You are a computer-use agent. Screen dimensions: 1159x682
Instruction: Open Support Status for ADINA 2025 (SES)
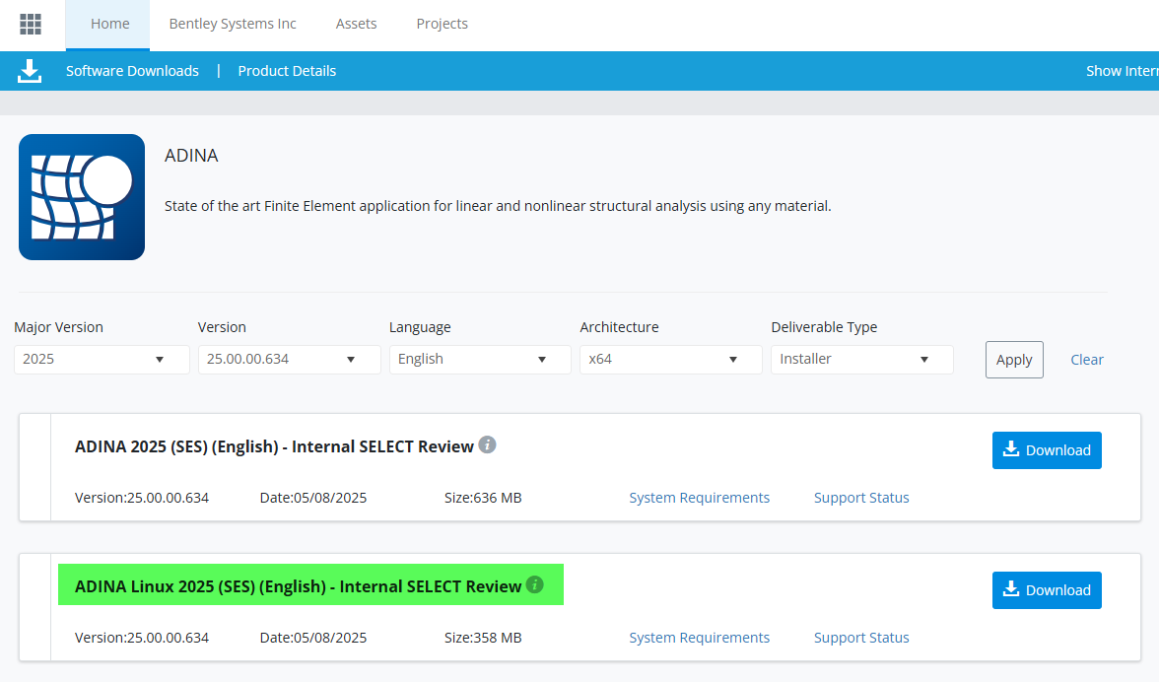tap(861, 498)
